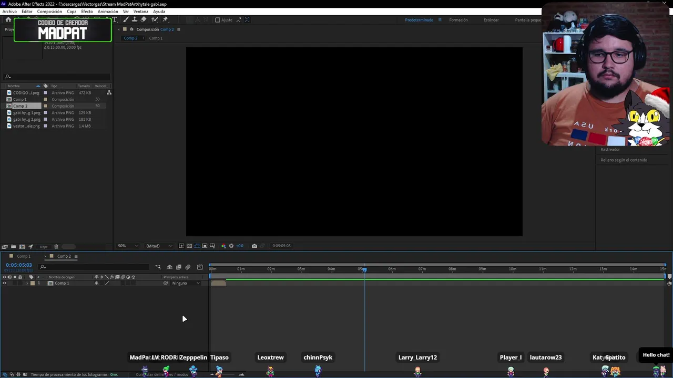The height and width of the screenshot is (378, 673).
Task: Toggle mask and shape path visibility
Action: pos(197,246)
